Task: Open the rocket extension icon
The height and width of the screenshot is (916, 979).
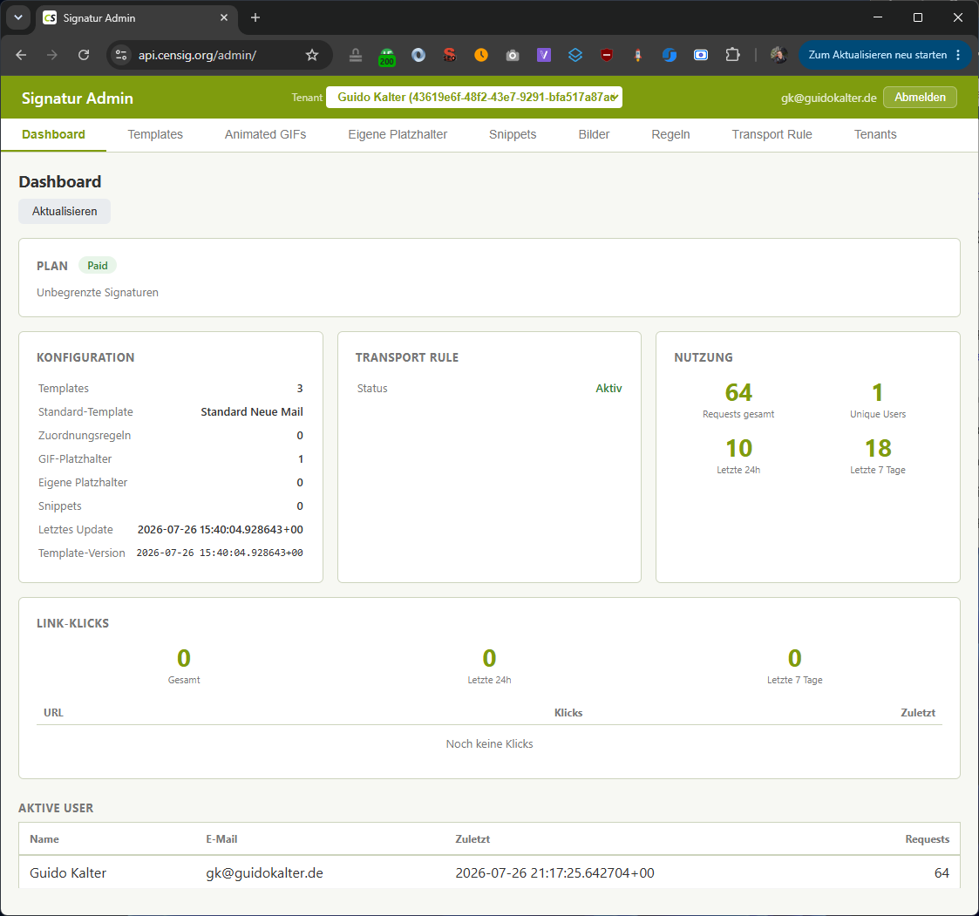Action: 637,55
